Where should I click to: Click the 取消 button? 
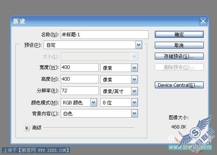179,45
